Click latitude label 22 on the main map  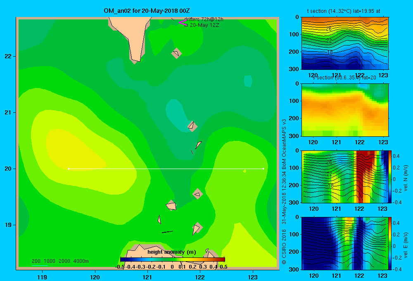pos(8,56)
